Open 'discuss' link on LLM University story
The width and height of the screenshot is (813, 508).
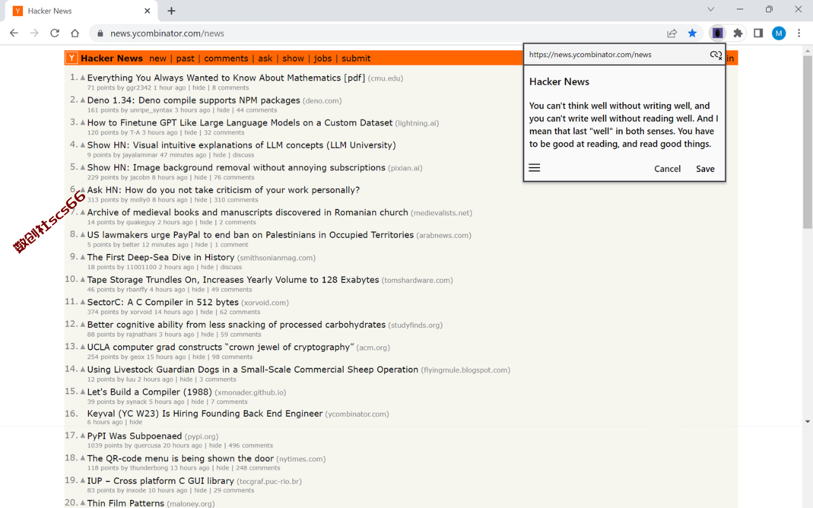(243, 155)
